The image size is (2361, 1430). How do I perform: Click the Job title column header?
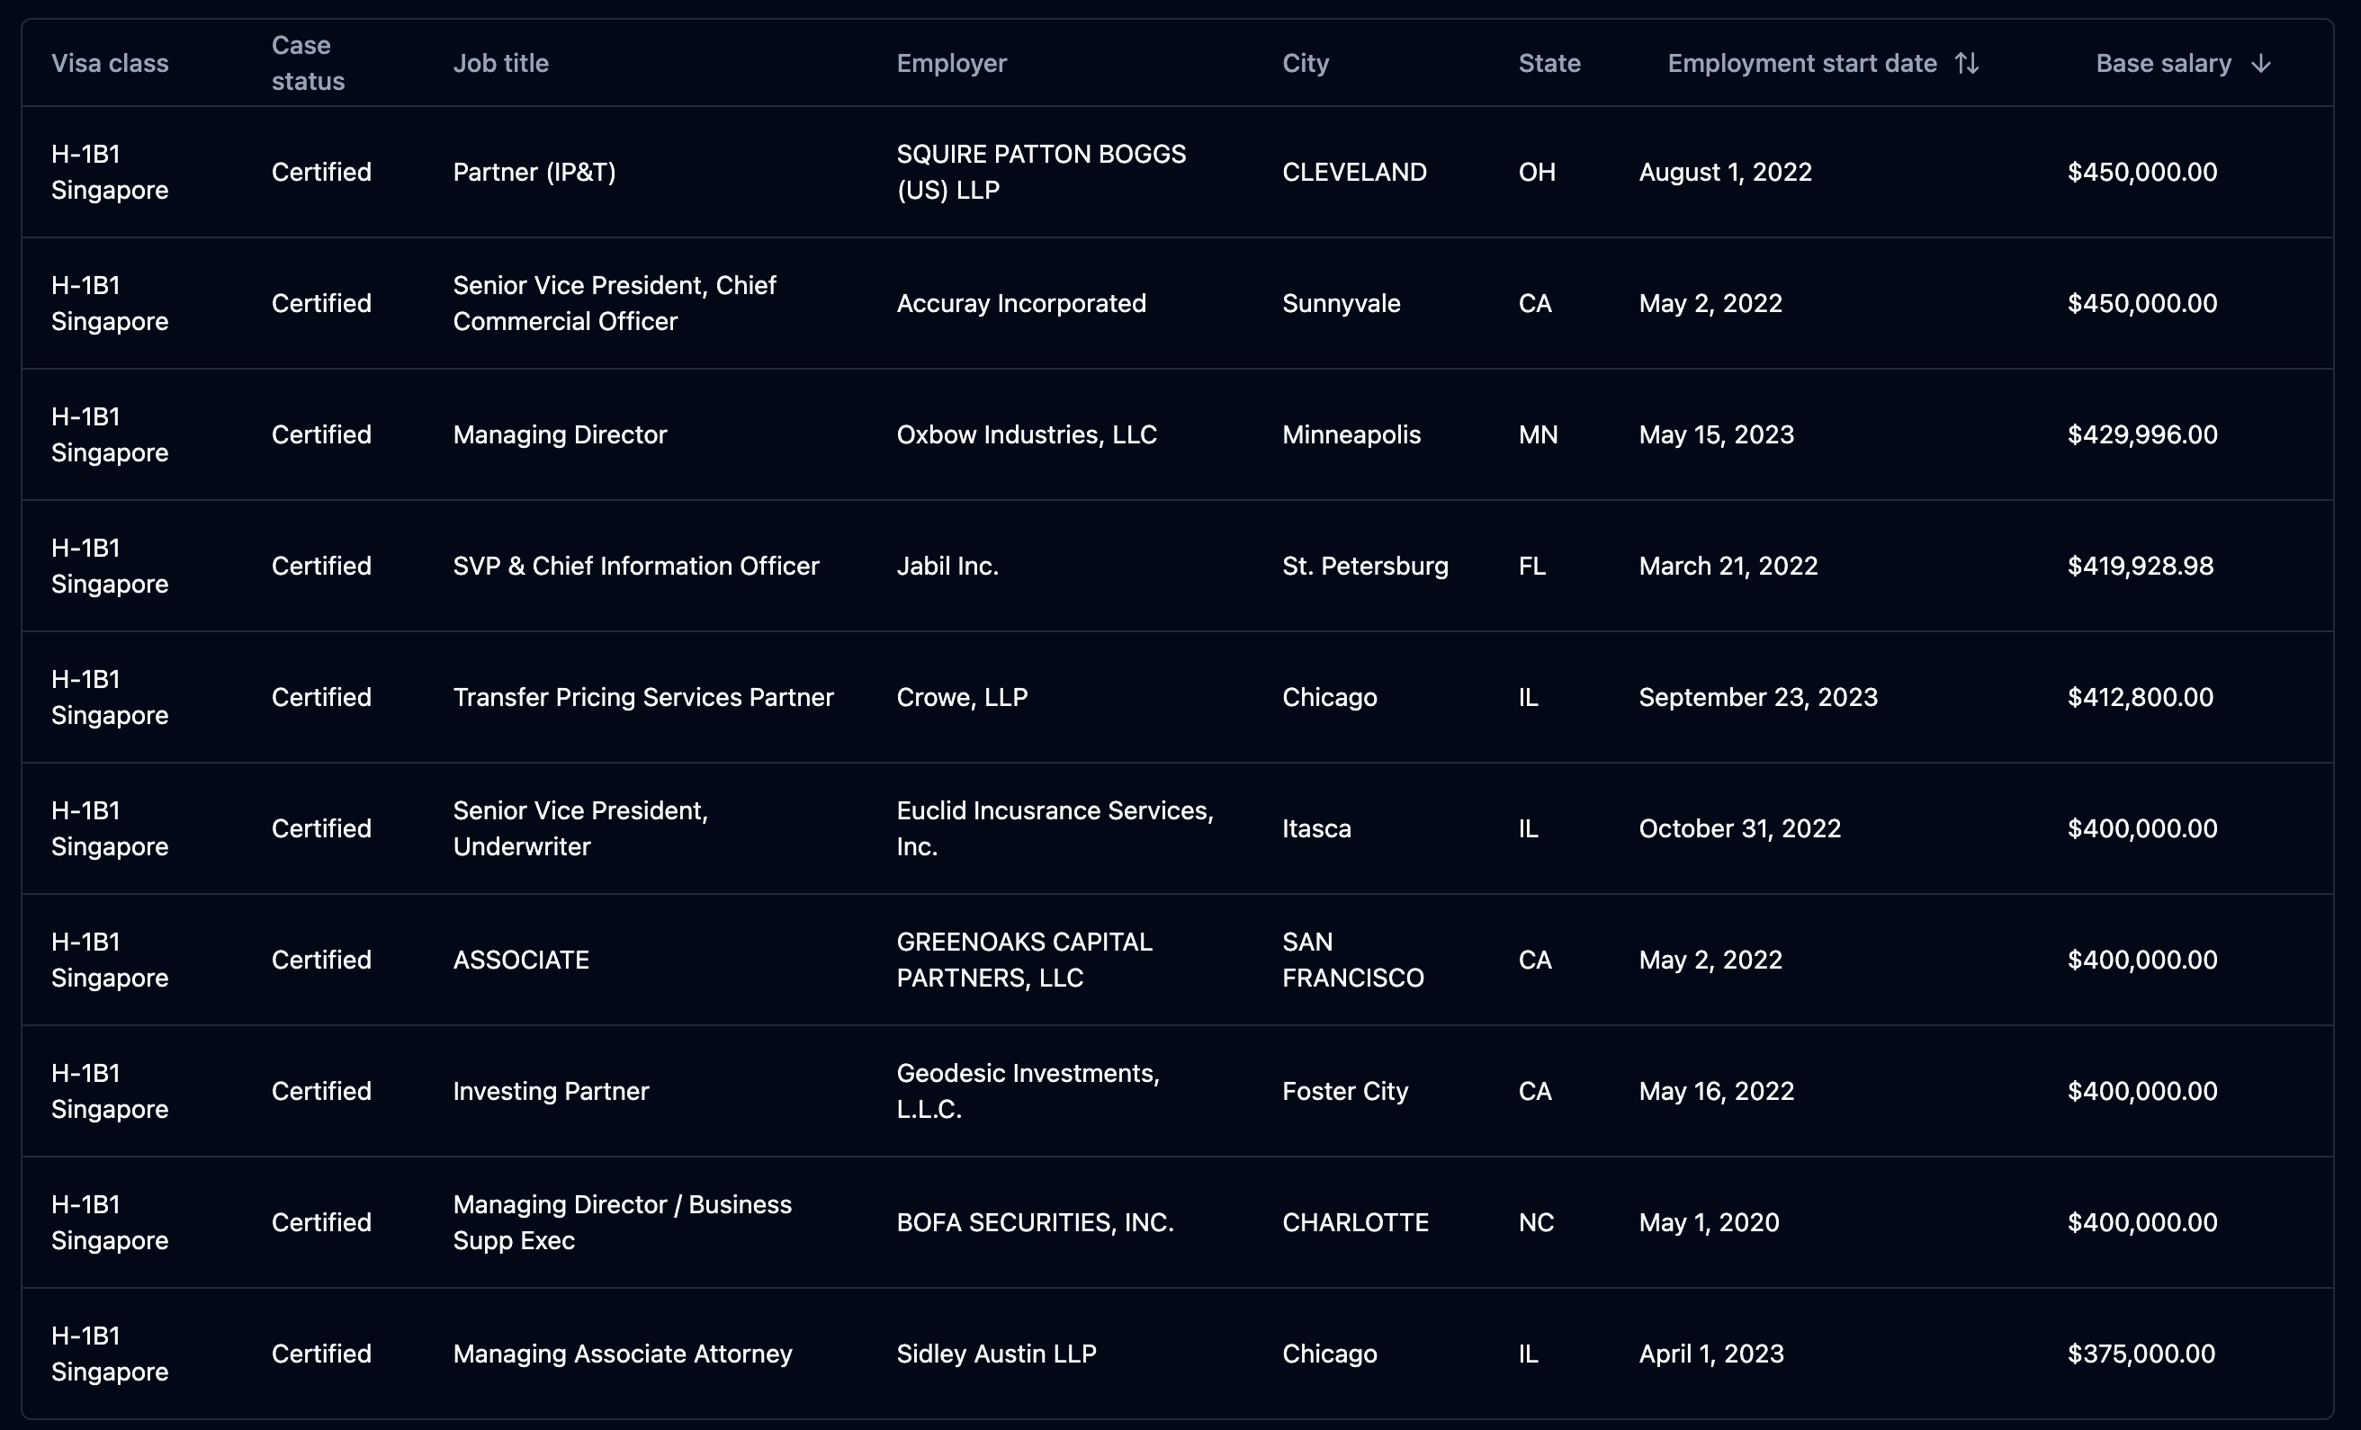(x=500, y=63)
